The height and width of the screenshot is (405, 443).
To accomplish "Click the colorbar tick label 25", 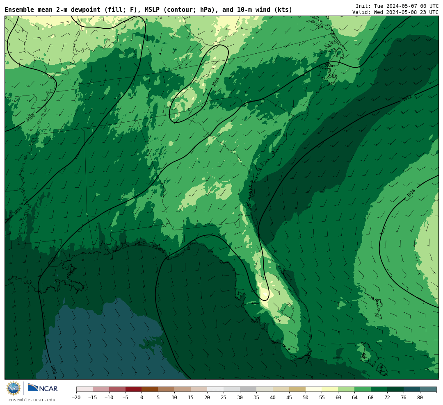I will 224,398.
